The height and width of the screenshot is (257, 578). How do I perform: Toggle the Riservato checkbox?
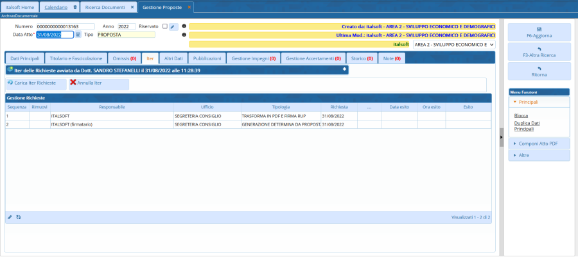(164, 26)
